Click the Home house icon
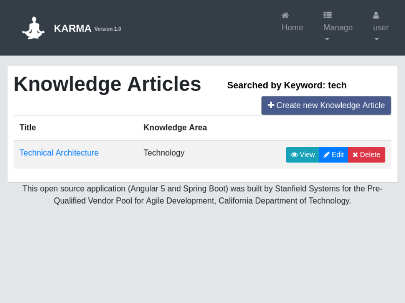The width and height of the screenshot is (405, 303). 285,16
